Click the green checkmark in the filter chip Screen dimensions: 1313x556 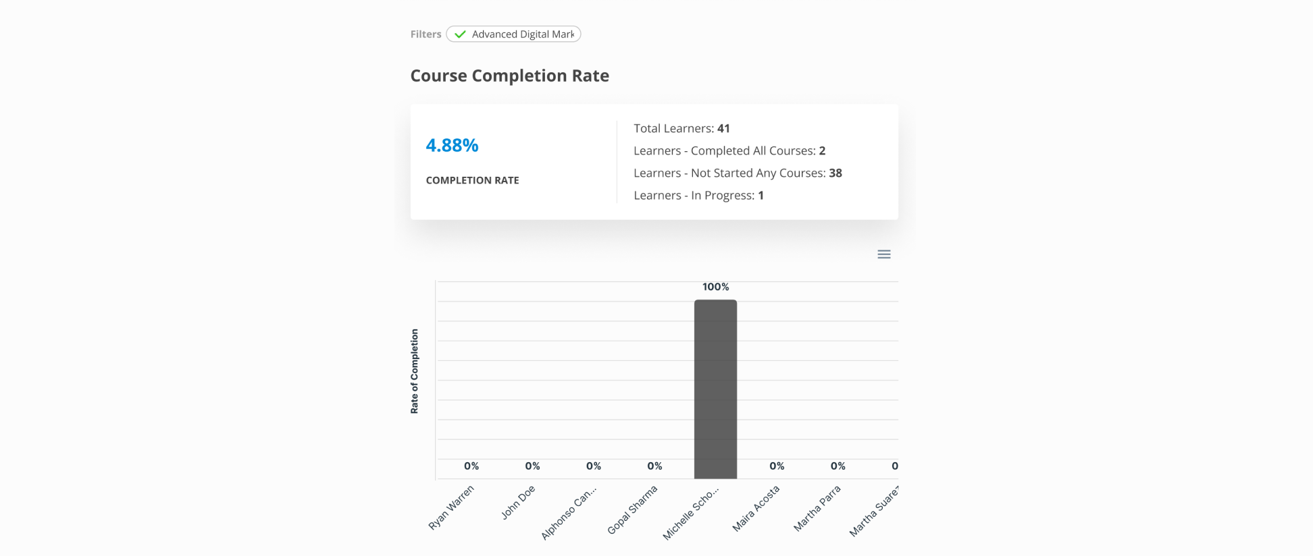460,34
